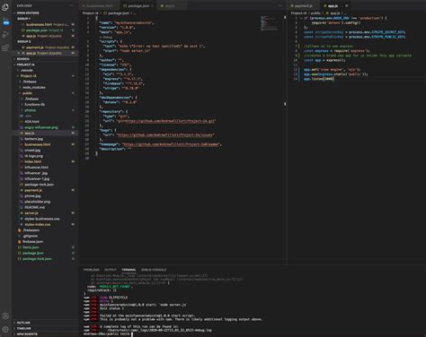Click public breadcrumb in right editor
This screenshot has height=337, width=426.
315,13
